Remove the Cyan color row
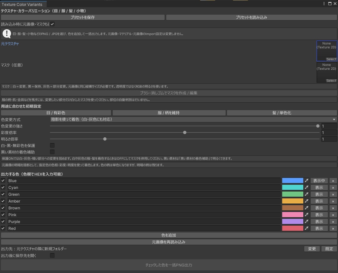This screenshot has width=338, height=273. pos(333,188)
